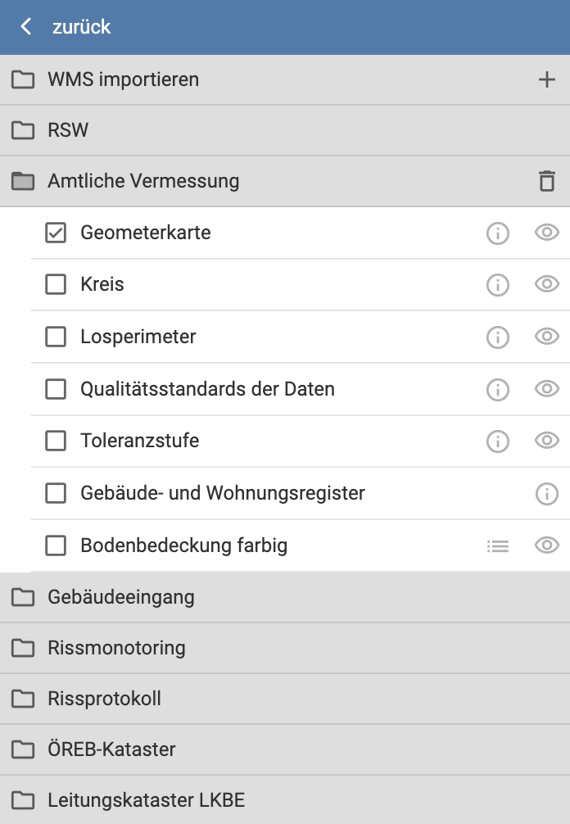The width and height of the screenshot is (570, 824).
Task: Toggle visibility of the Losperimeter layer
Action: click(546, 337)
